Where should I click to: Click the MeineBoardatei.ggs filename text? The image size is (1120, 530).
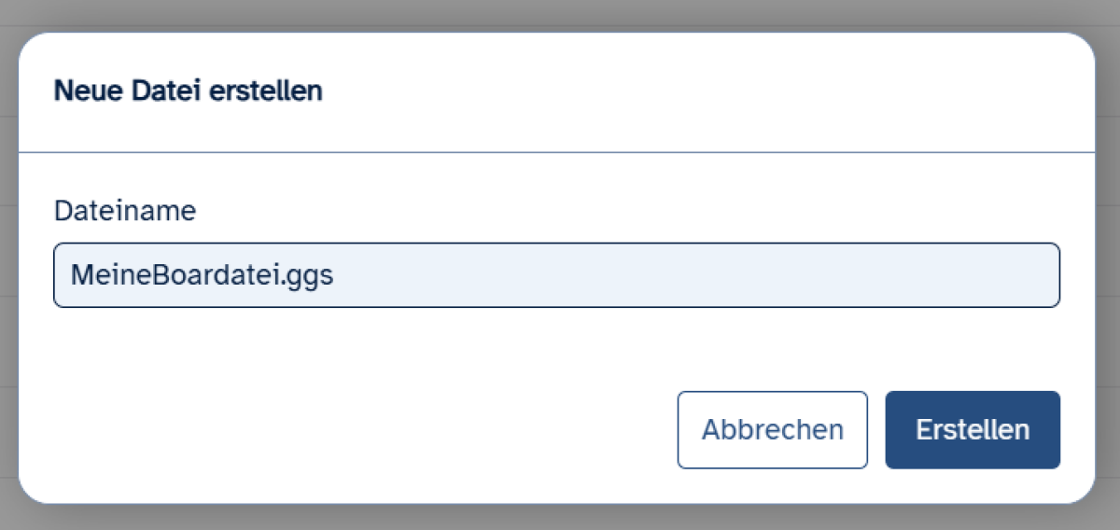[203, 275]
